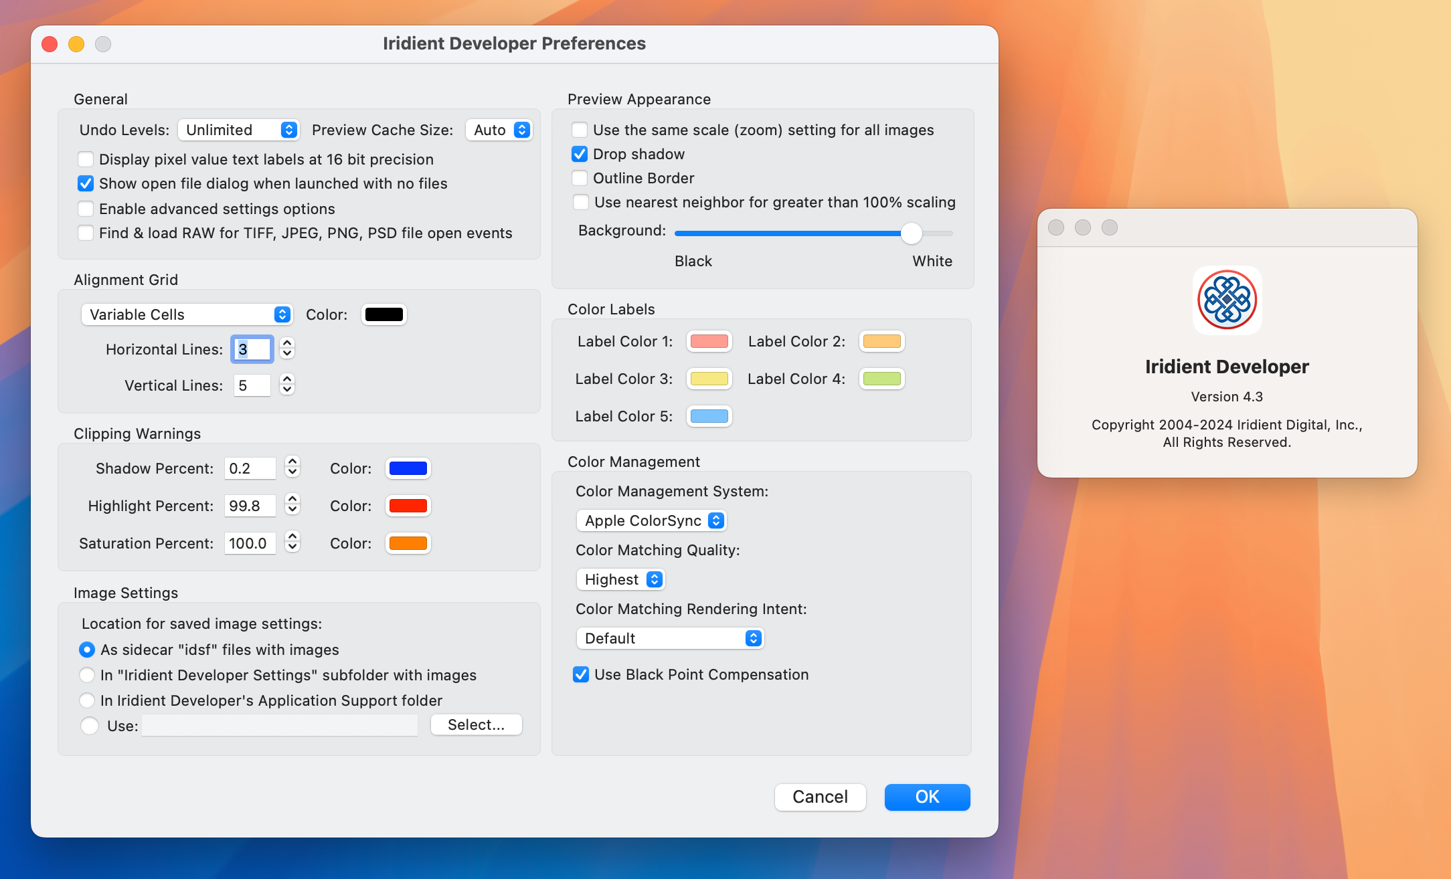Click Version 4.3 text in About window
The height and width of the screenshot is (879, 1451).
click(x=1227, y=397)
